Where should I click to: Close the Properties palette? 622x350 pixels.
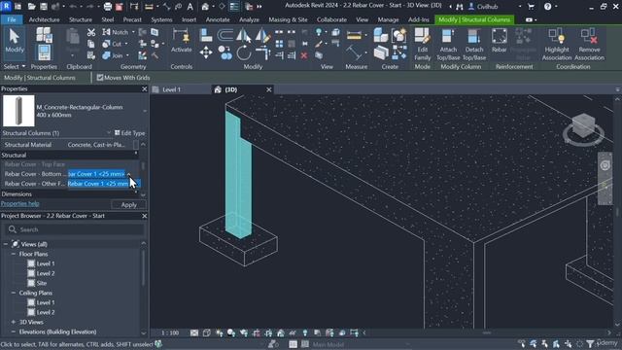pyautogui.click(x=145, y=88)
